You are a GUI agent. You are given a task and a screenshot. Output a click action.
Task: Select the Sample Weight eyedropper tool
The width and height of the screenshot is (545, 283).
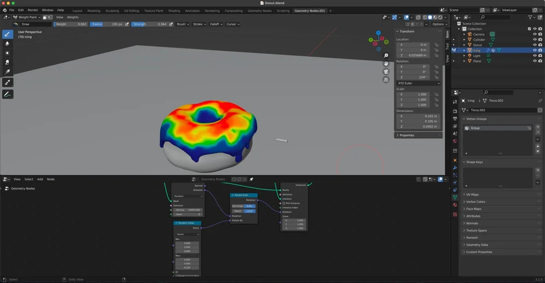point(7,82)
